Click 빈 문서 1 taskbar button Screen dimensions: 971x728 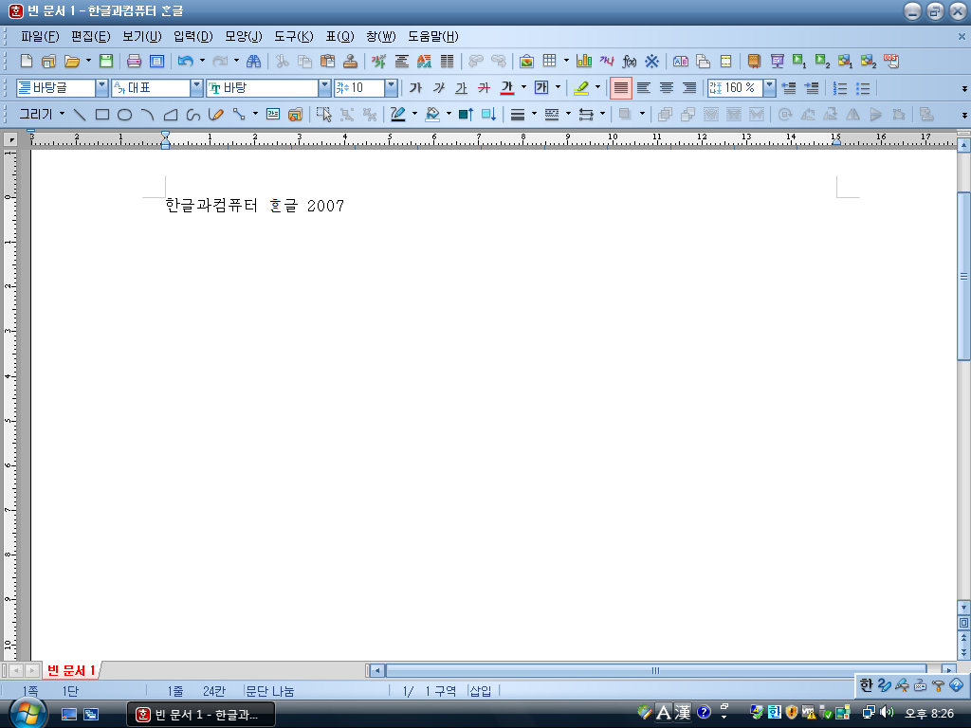201,715
